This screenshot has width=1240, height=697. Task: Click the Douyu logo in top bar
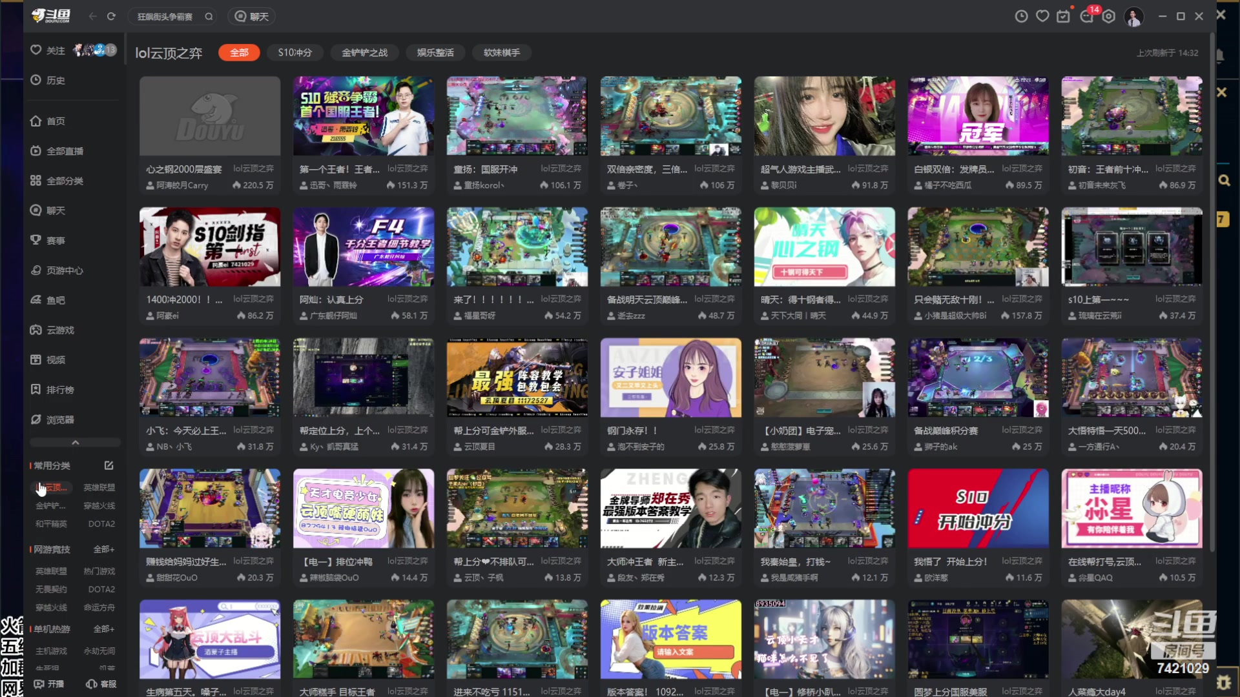pos(52,16)
